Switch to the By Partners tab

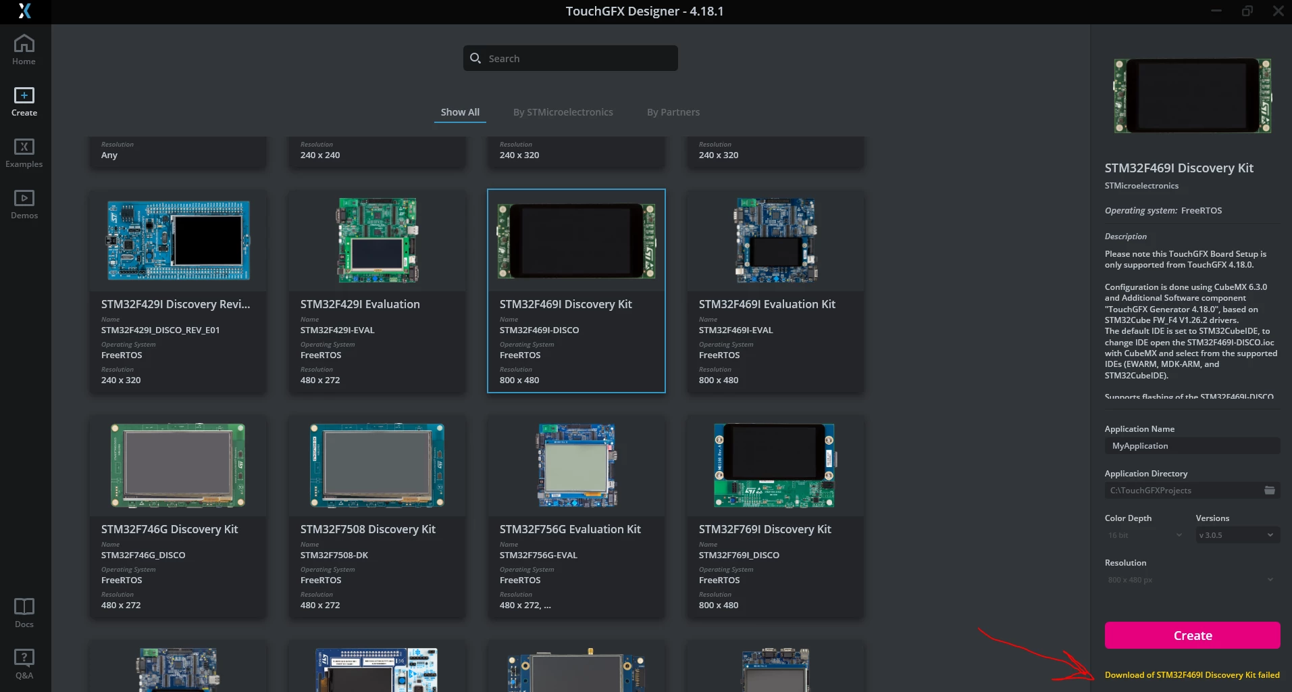coord(673,112)
